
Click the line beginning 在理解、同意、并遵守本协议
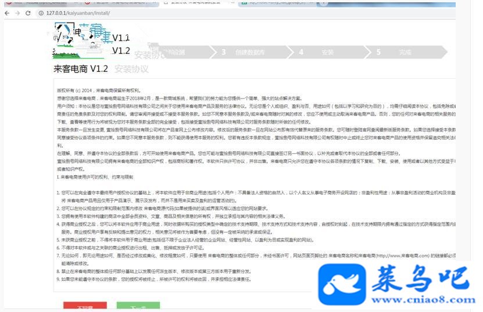point(229,153)
